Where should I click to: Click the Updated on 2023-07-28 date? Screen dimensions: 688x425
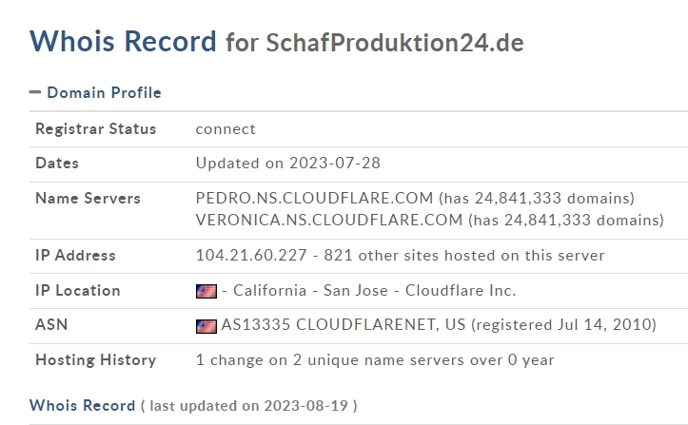[287, 164]
